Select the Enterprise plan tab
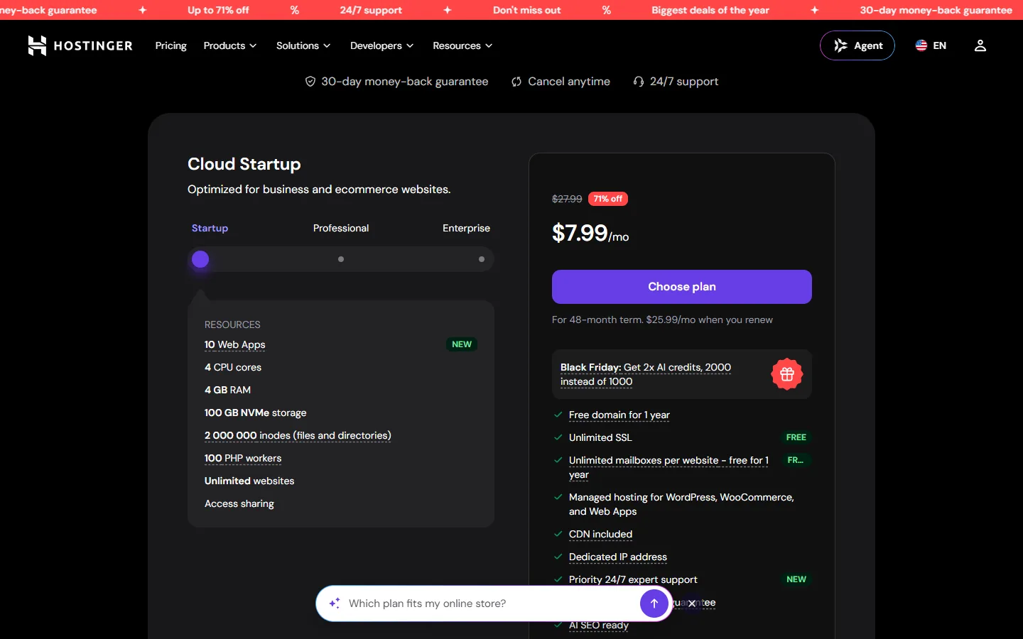The height and width of the screenshot is (639, 1023). (466, 228)
